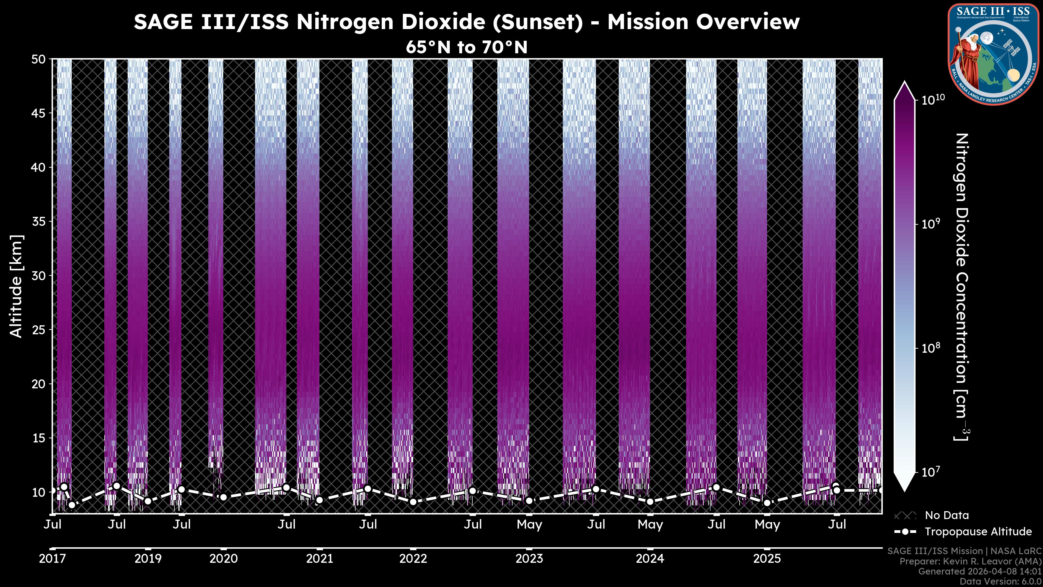Click the Tropopause Altitude legend marker
The height and width of the screenshot is (587, 1043).
pos(905,532)
